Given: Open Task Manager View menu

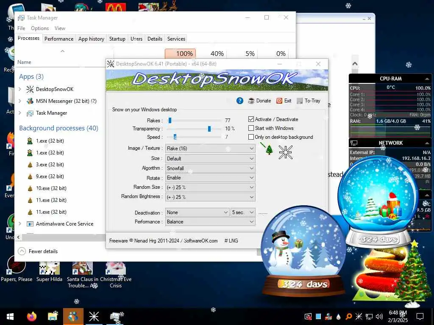Looking at the screenshot, I should click(x=60, y=28).
